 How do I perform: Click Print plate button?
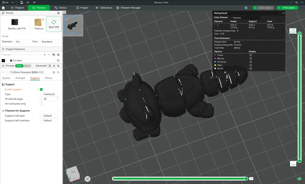(289, 8)
